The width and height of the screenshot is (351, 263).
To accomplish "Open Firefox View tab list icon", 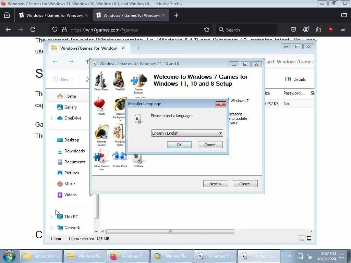I will 7,15.
